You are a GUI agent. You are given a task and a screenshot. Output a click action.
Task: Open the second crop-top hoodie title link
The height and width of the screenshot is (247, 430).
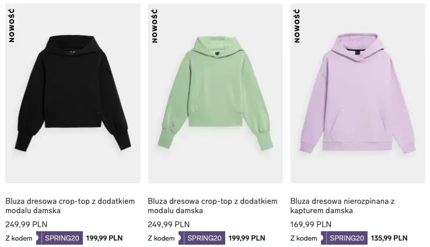tap(212, 206)
